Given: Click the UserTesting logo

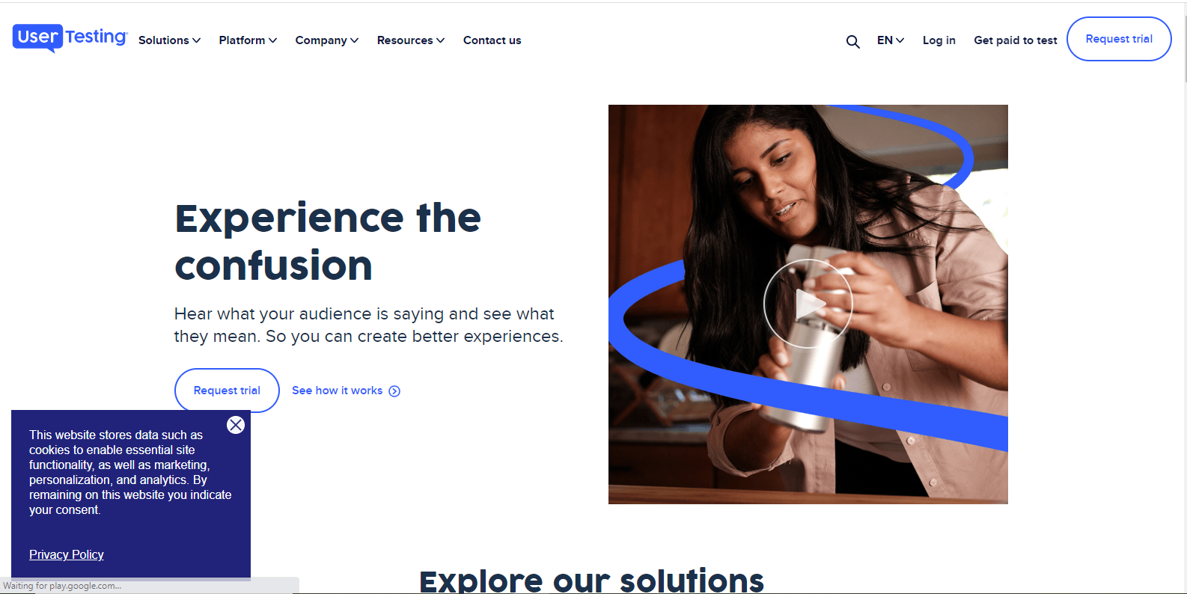Looking at the screenshot, I should 70,37.
